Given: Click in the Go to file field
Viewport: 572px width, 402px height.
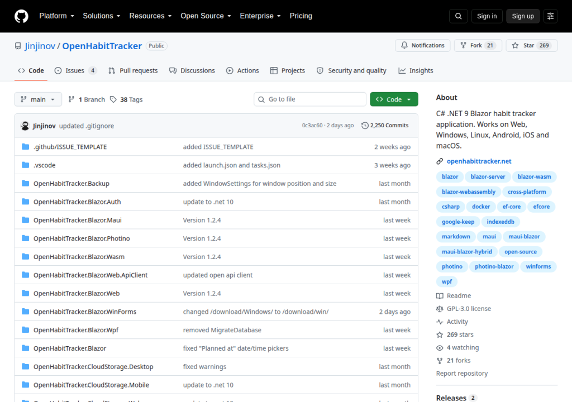Looking at the screenshot, I should [x=310, y=99].
